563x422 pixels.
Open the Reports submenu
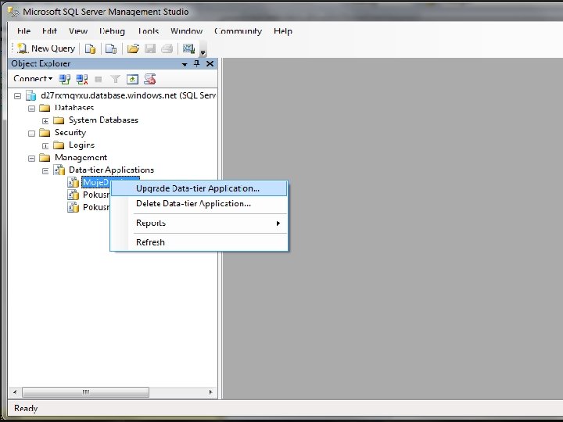(x=199, y=223)
